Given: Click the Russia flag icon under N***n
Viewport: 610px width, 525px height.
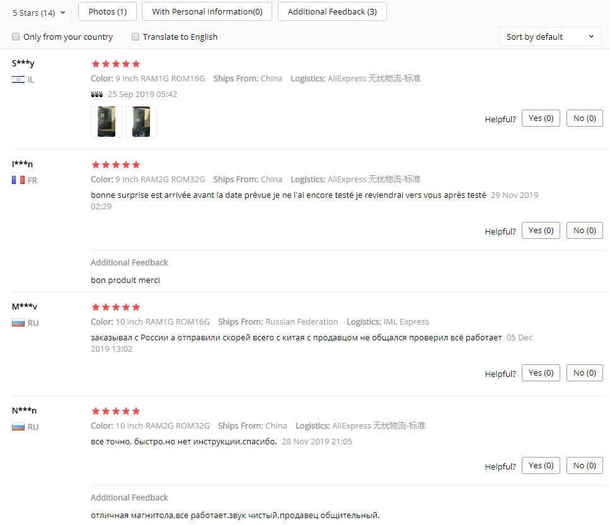Looking at the screenshot, I should (18, 427).
